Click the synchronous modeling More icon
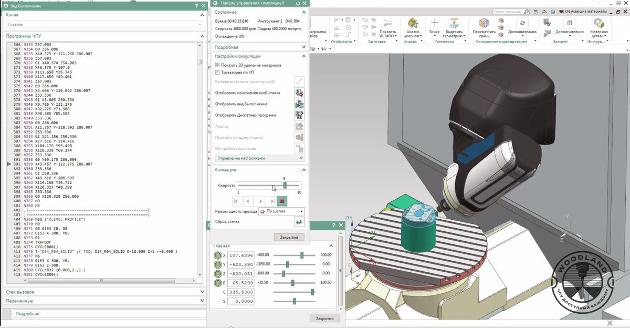This screenshot has width=630, height=328. pos(522,23)
